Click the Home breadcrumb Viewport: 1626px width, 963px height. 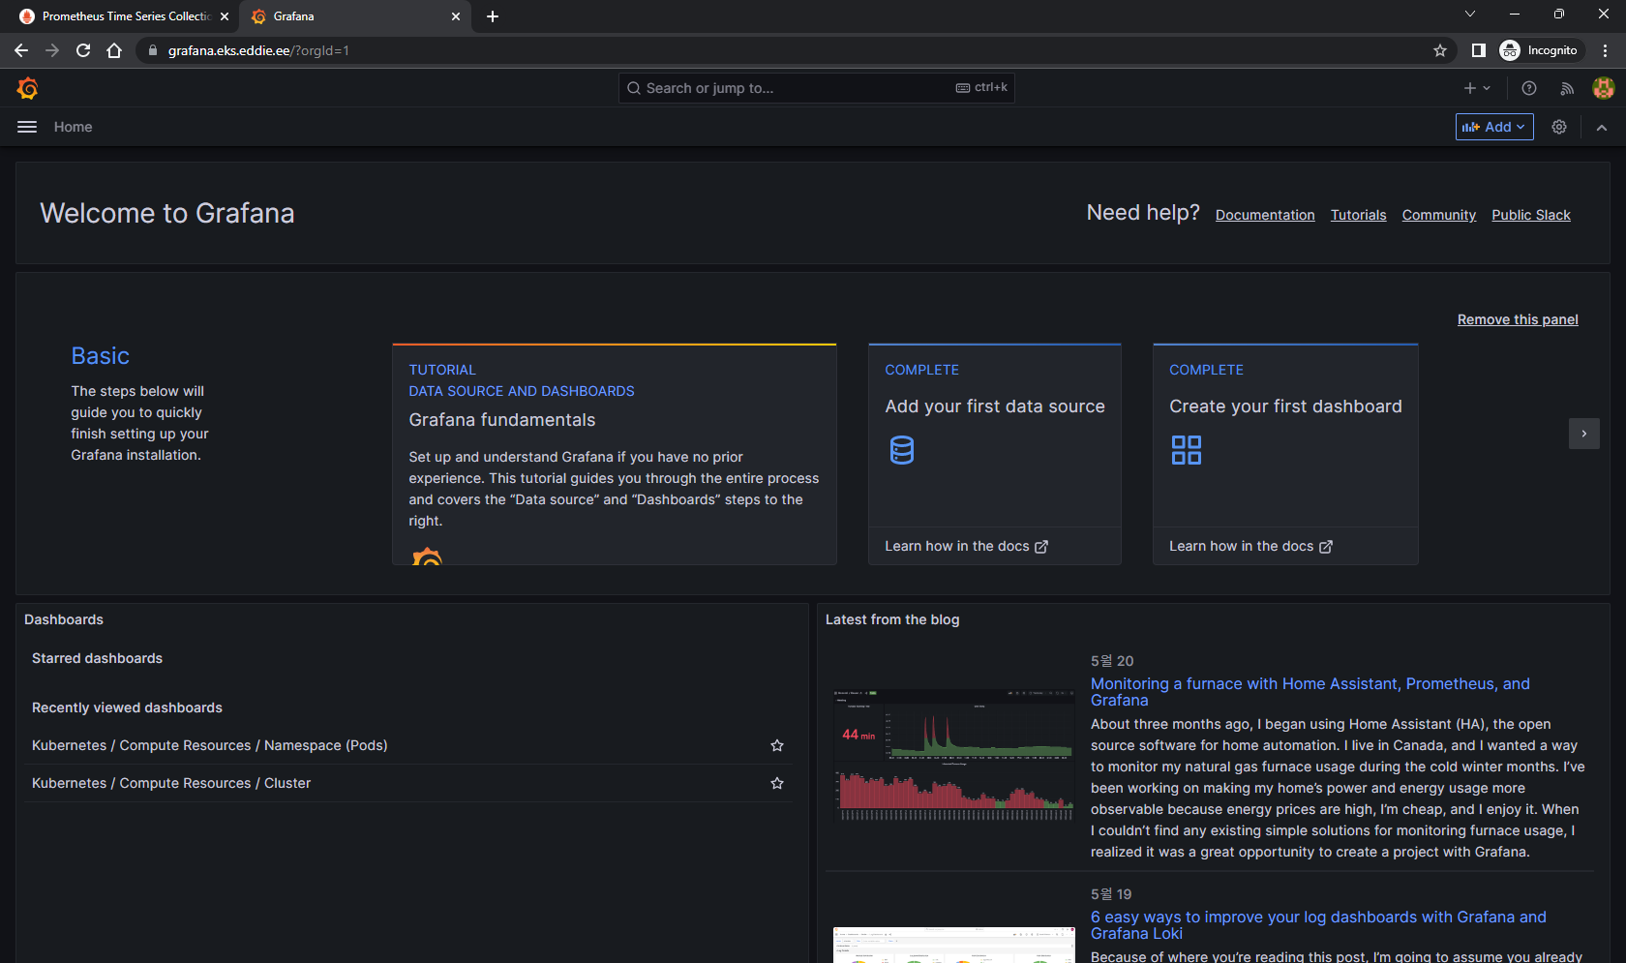point(73,127)
